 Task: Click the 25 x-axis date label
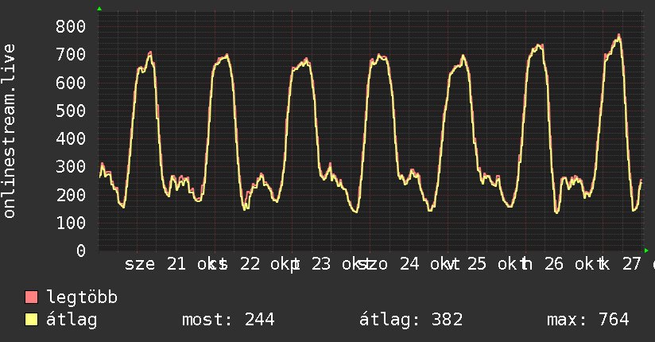point(477,264)
